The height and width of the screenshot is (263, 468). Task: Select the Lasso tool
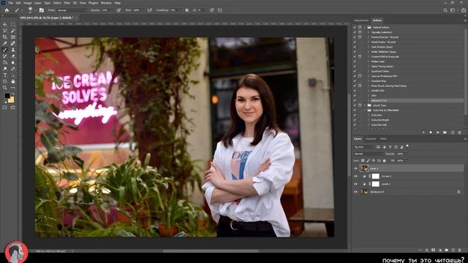(x=5, y=31)
